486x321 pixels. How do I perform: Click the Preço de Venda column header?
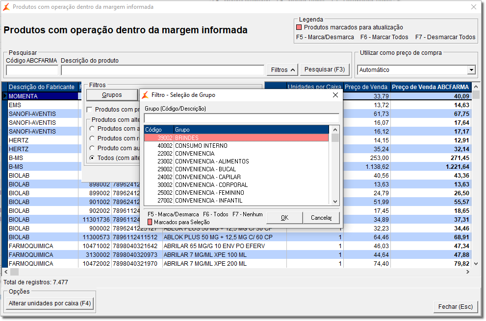point(366,87)
